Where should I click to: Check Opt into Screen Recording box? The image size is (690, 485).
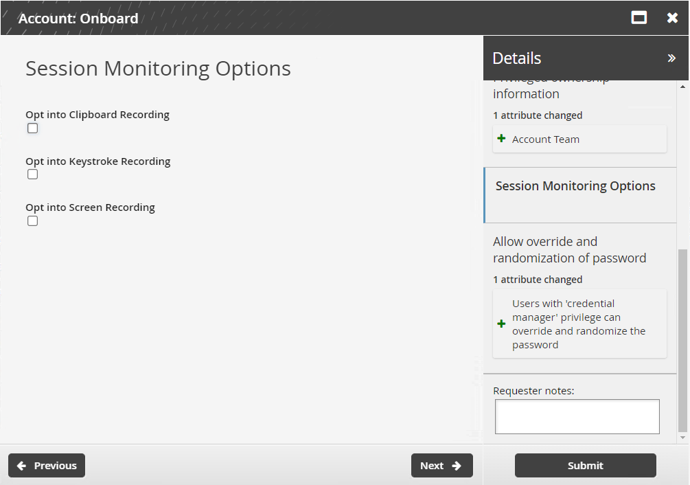(32, 221)
